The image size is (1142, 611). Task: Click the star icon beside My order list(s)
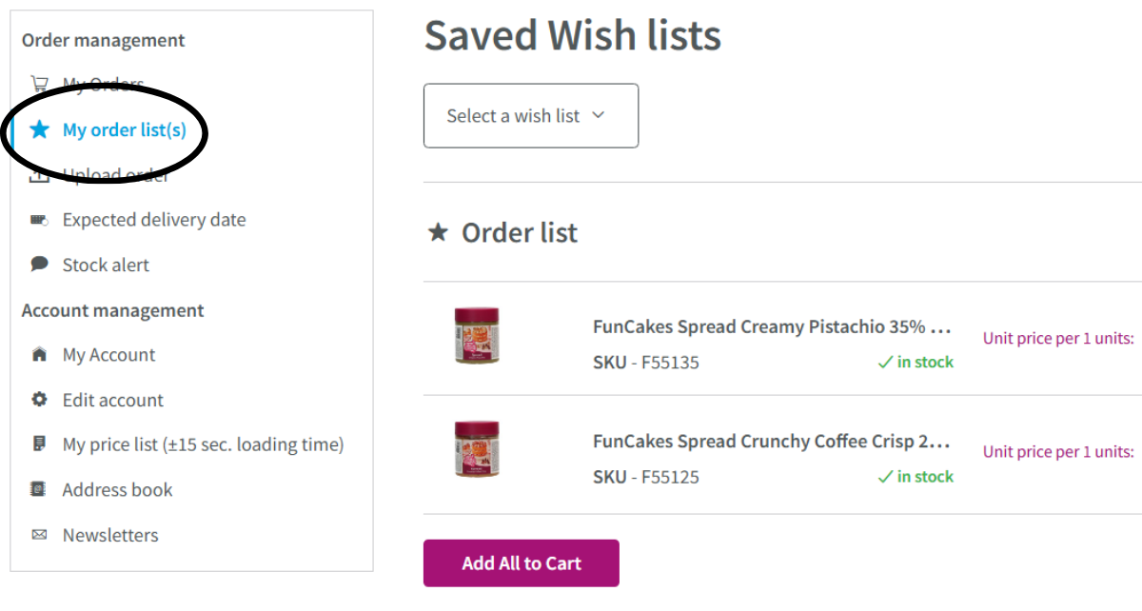click(39, 129)
